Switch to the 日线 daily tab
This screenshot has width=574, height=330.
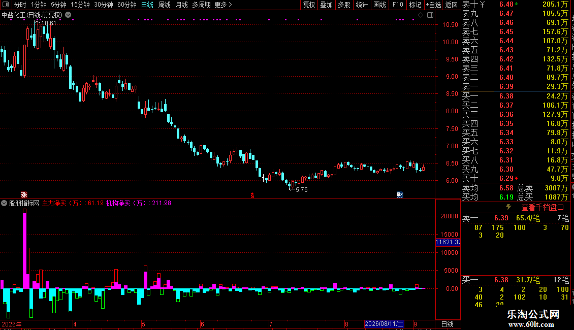147,5
